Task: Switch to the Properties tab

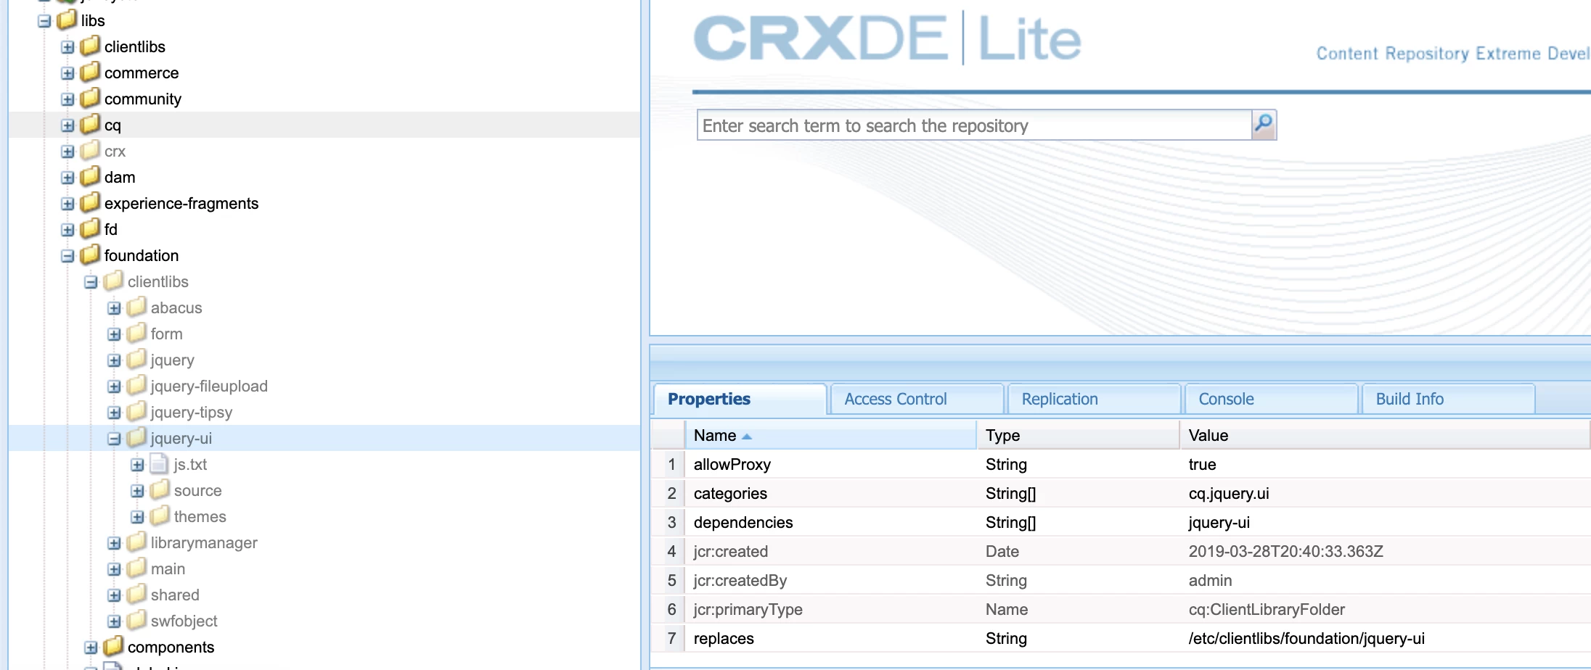Action: tap(740, 399)
